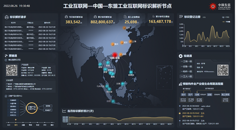Click the 蔗糖通 panel logo icon

(6, 56)
